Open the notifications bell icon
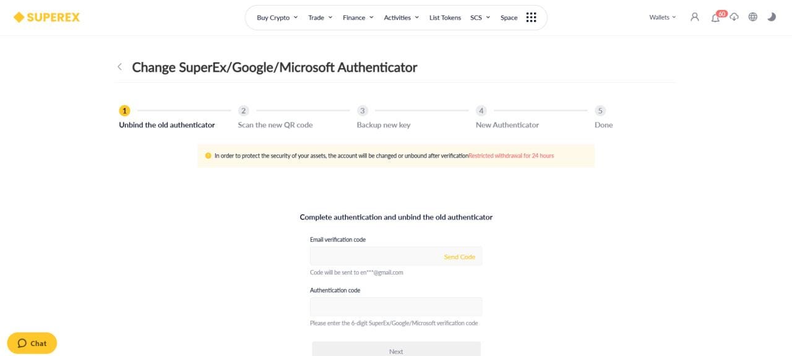Viewport: 792px width, 356px height. 715,17
